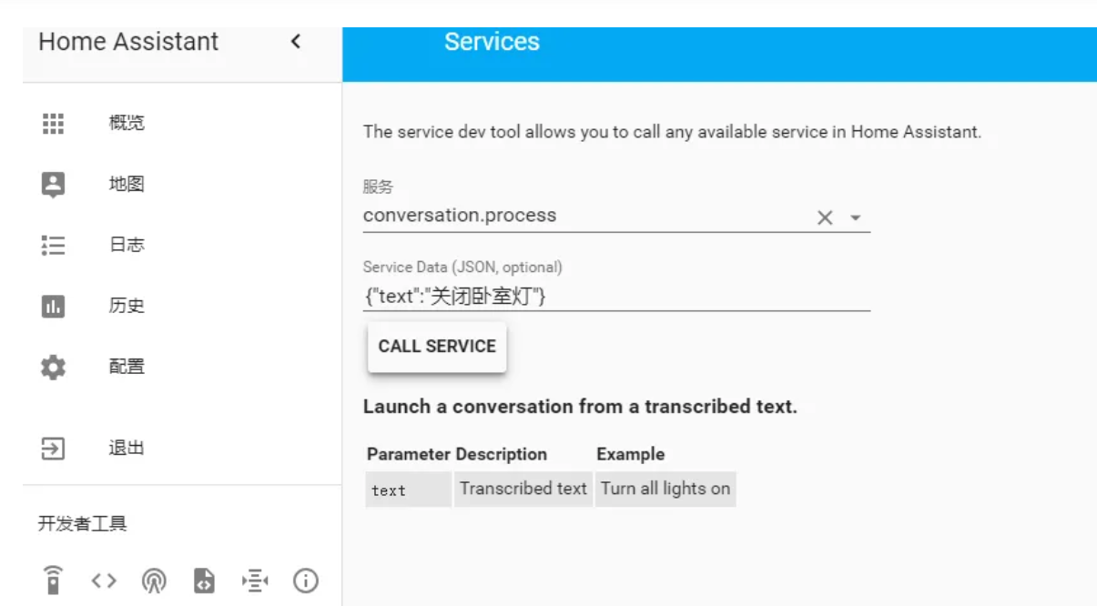Select 历史 in the sidebar
The width and height of the screenshot is (1097, 606).
coord(127,307)
